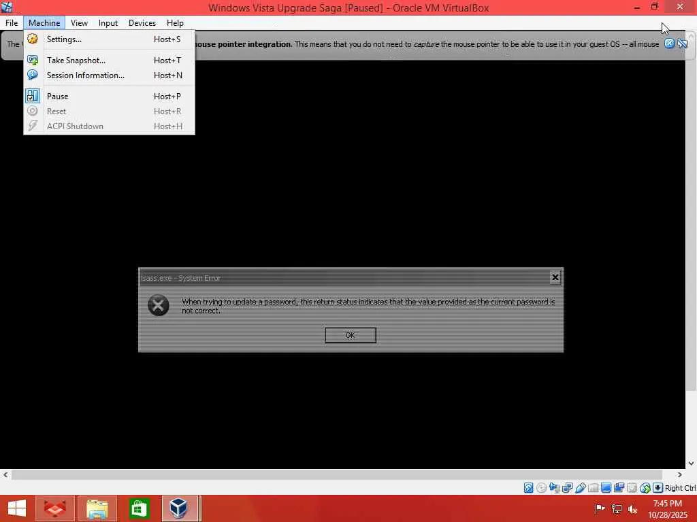Click the greyed-out ACPI Shutdown entry
This screenshot has height=522, width=697.
point(109,126)
